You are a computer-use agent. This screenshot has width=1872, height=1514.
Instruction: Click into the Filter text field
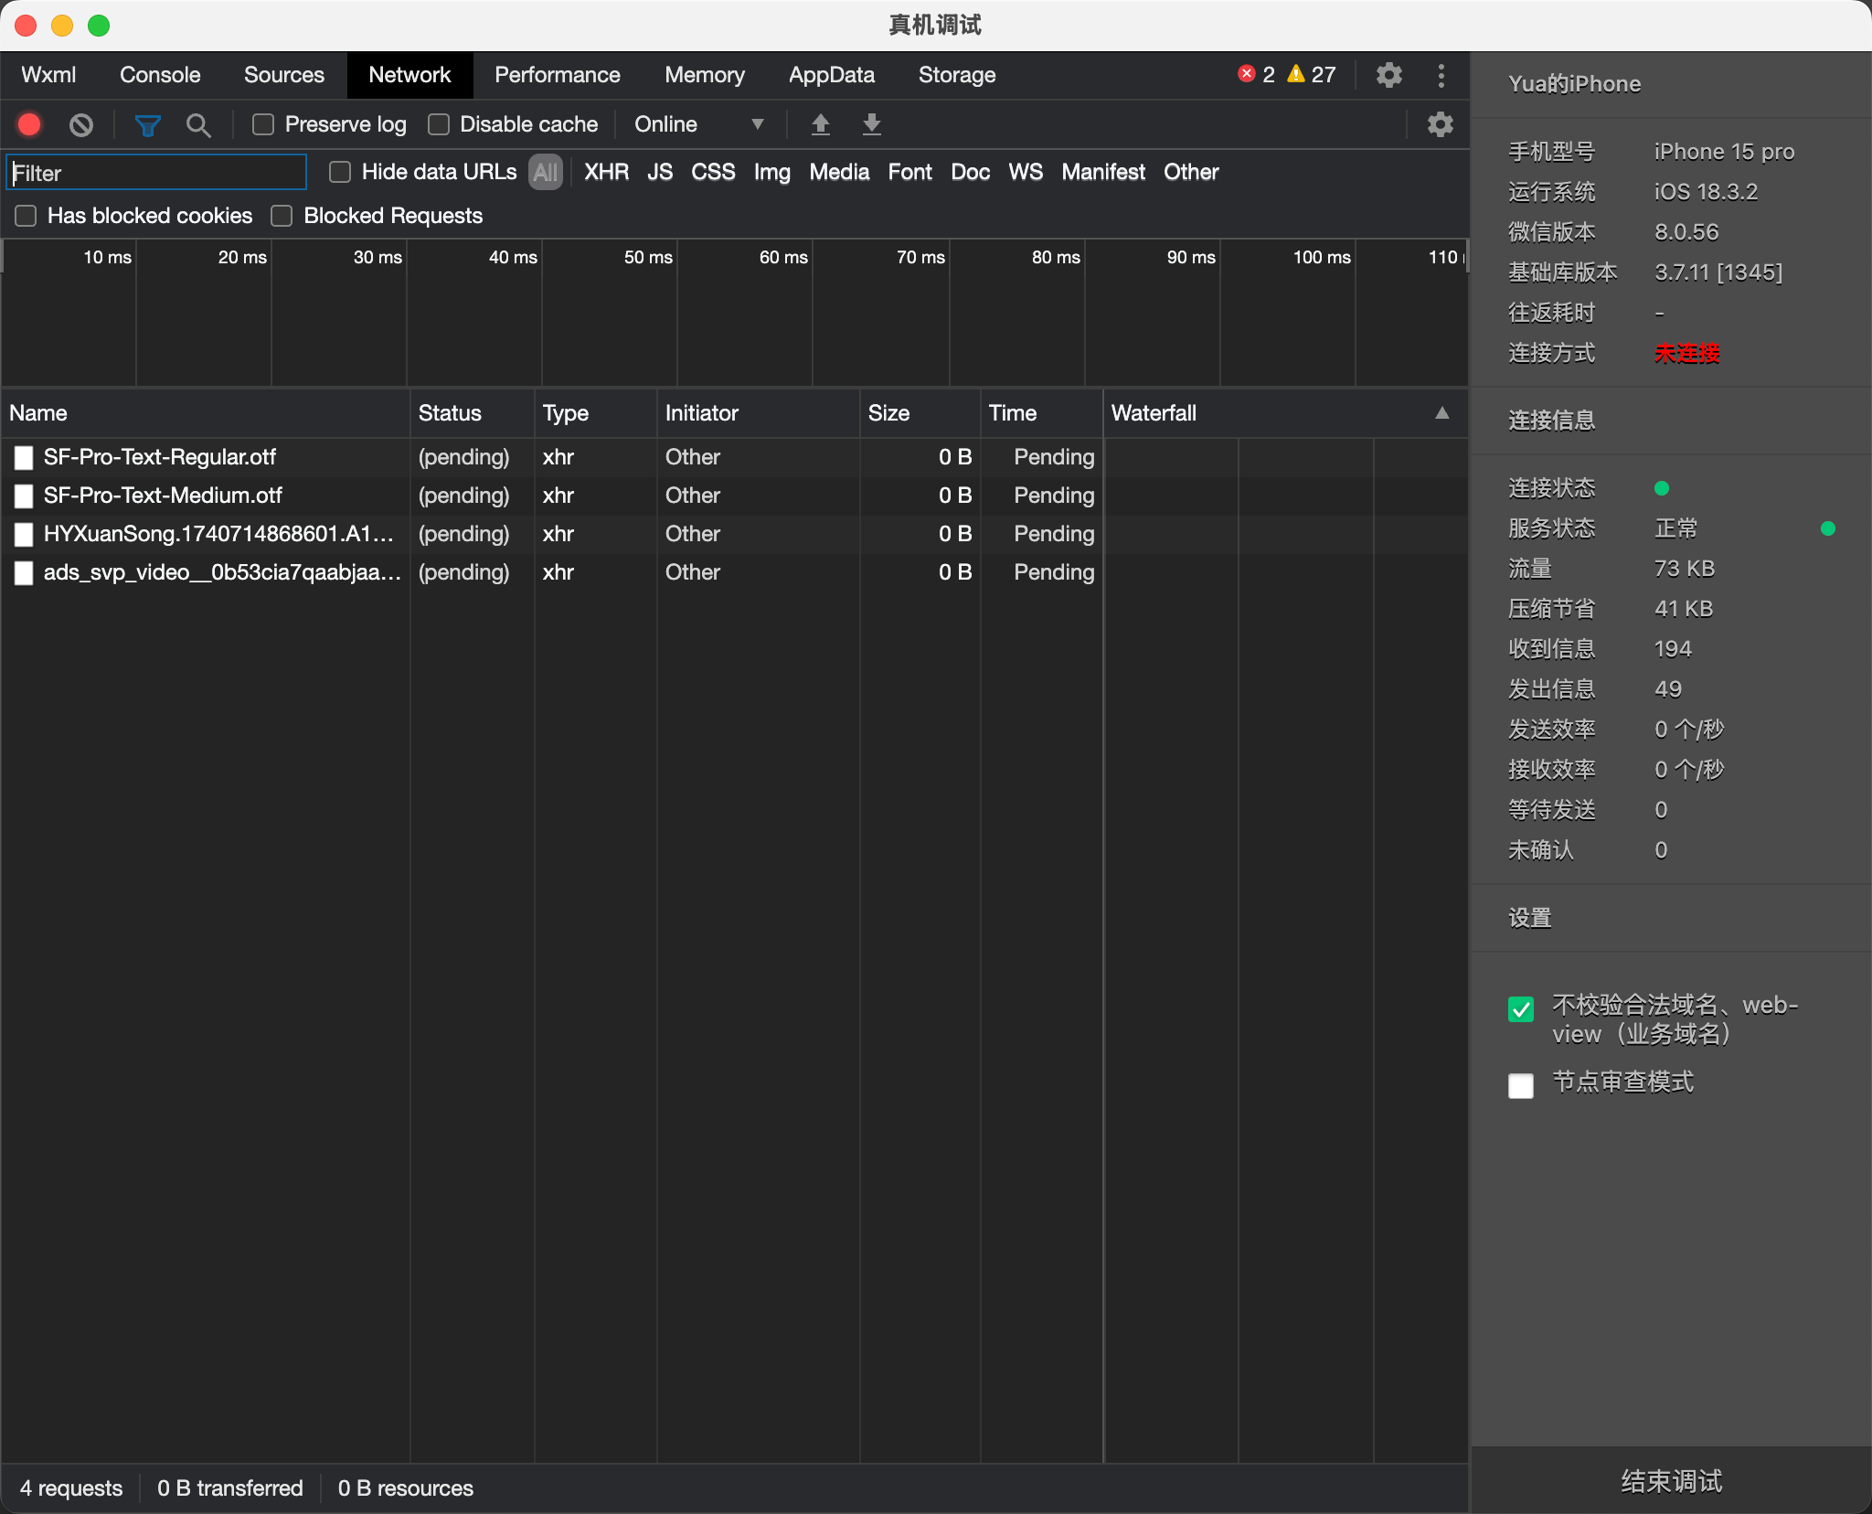pos(156,173)
